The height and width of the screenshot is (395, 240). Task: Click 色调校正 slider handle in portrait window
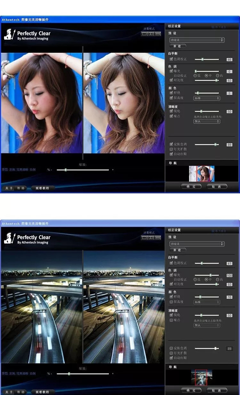pos(202,59)
